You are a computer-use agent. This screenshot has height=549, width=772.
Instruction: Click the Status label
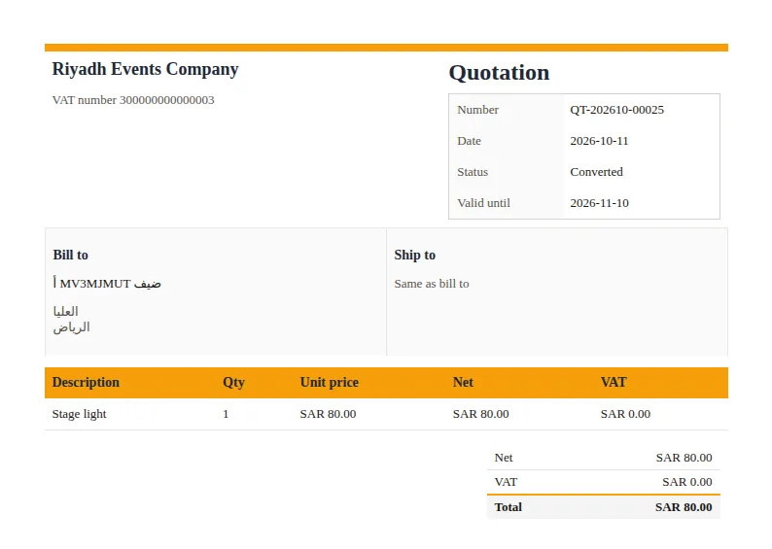pos(473,172)
